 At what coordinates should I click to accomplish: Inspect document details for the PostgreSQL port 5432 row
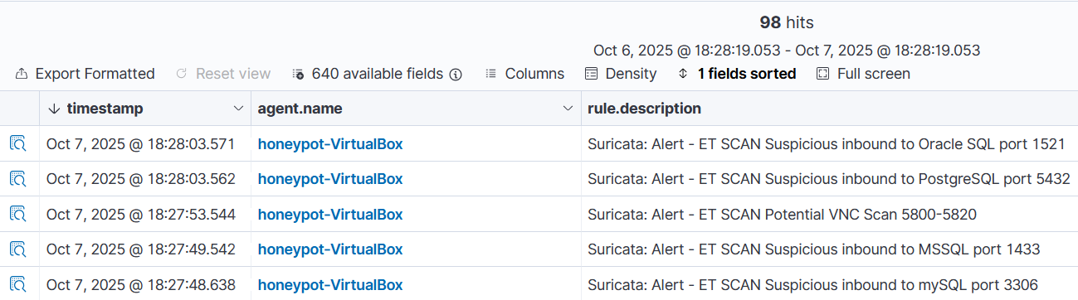coord(18,179)
